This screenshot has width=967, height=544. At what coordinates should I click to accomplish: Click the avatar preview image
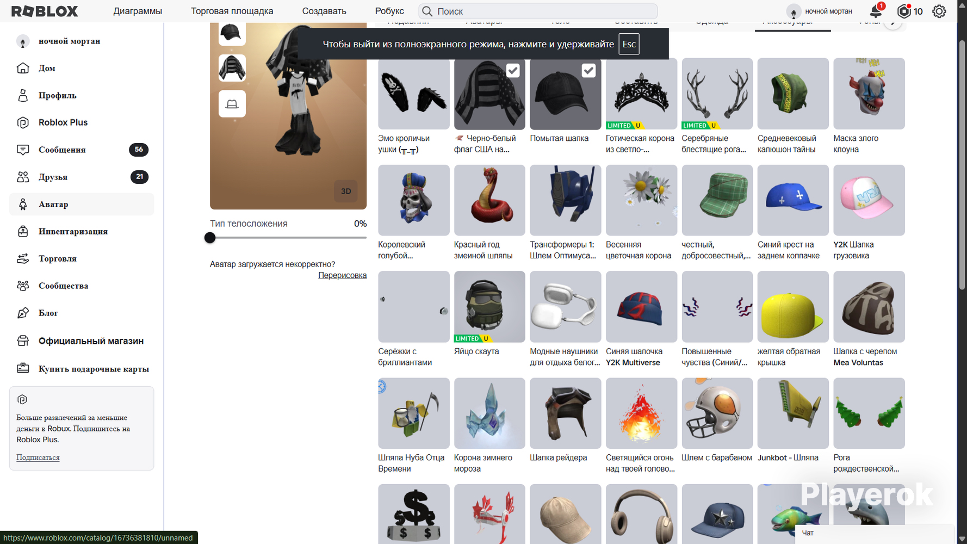(x=288, y=116)
